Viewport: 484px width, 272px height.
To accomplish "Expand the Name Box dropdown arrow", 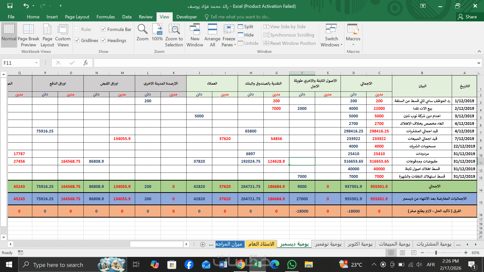I will point(36,63).
